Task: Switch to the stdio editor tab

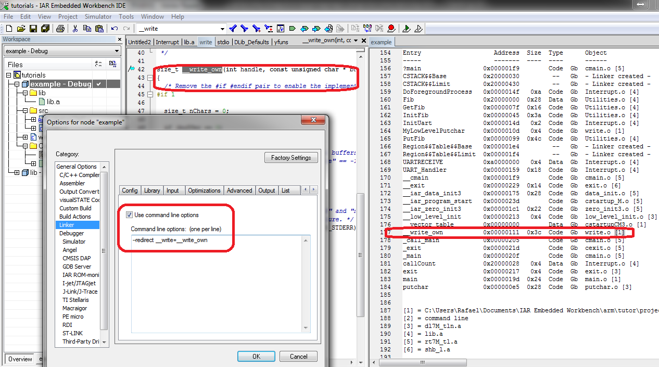Action: 223,42
